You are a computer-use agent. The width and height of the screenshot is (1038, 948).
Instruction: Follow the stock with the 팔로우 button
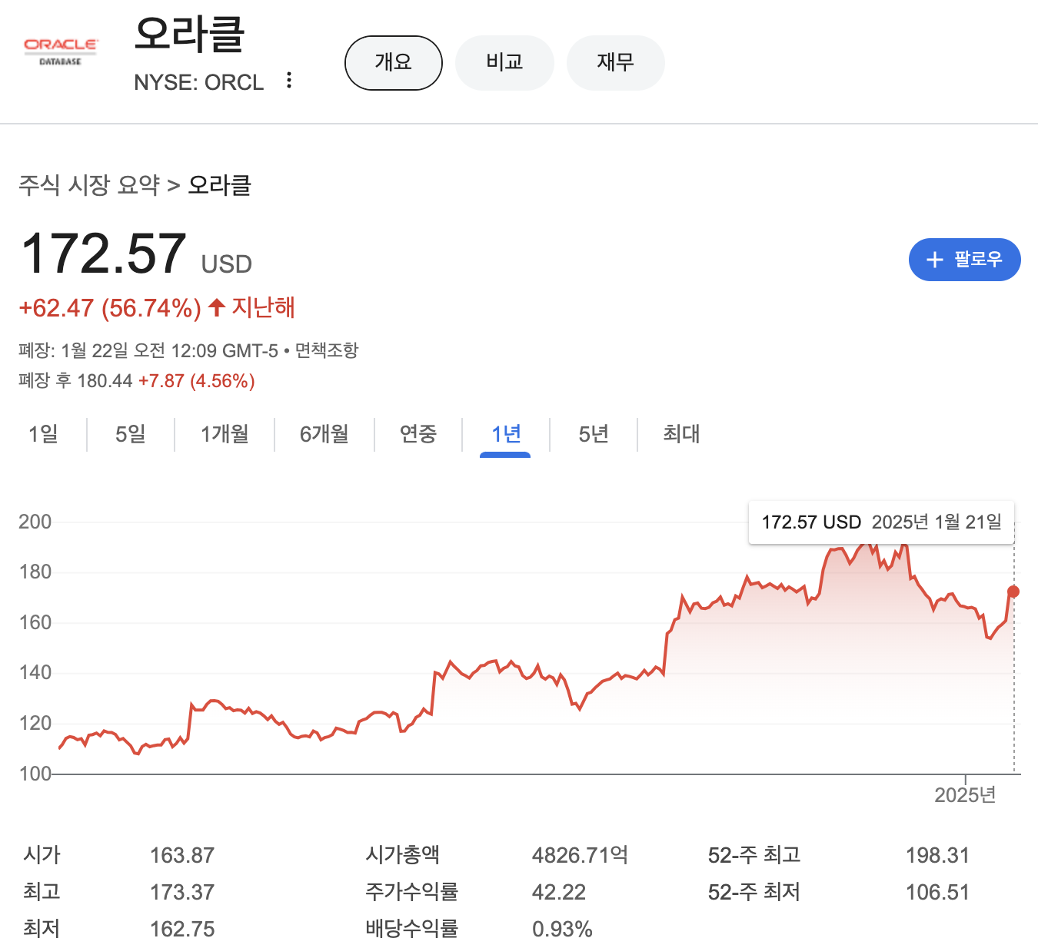pos(964,260)
